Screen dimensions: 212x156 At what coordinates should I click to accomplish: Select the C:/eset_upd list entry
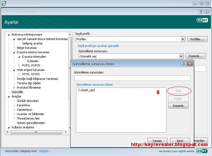click(86, 90)
